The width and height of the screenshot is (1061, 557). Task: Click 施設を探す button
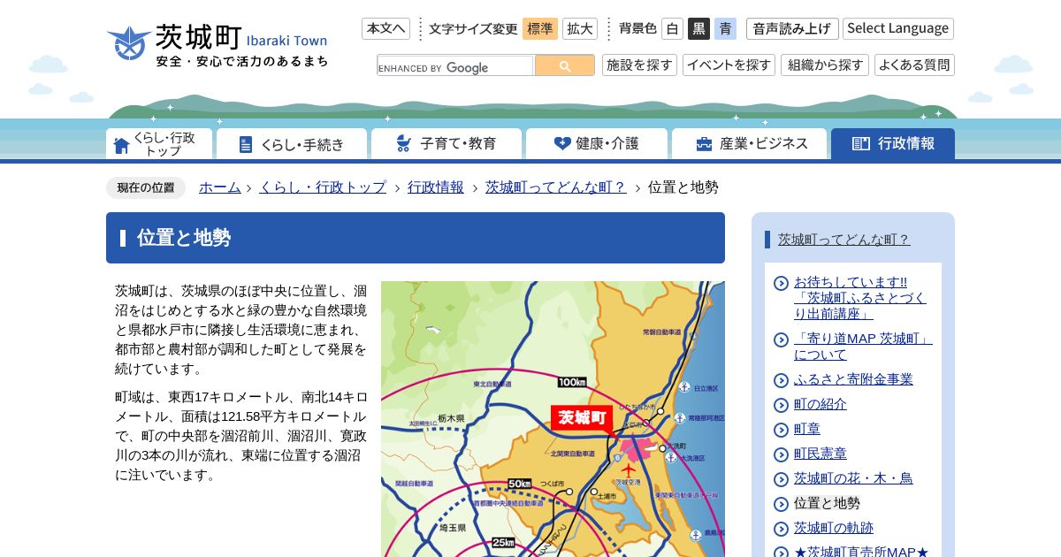click(x=639, y=65)
